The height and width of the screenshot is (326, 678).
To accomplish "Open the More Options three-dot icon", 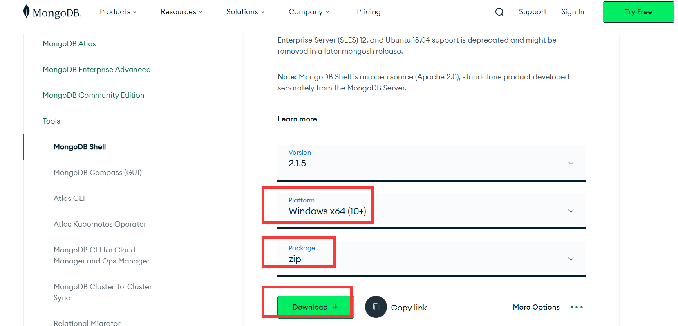I will click(577, 307).
